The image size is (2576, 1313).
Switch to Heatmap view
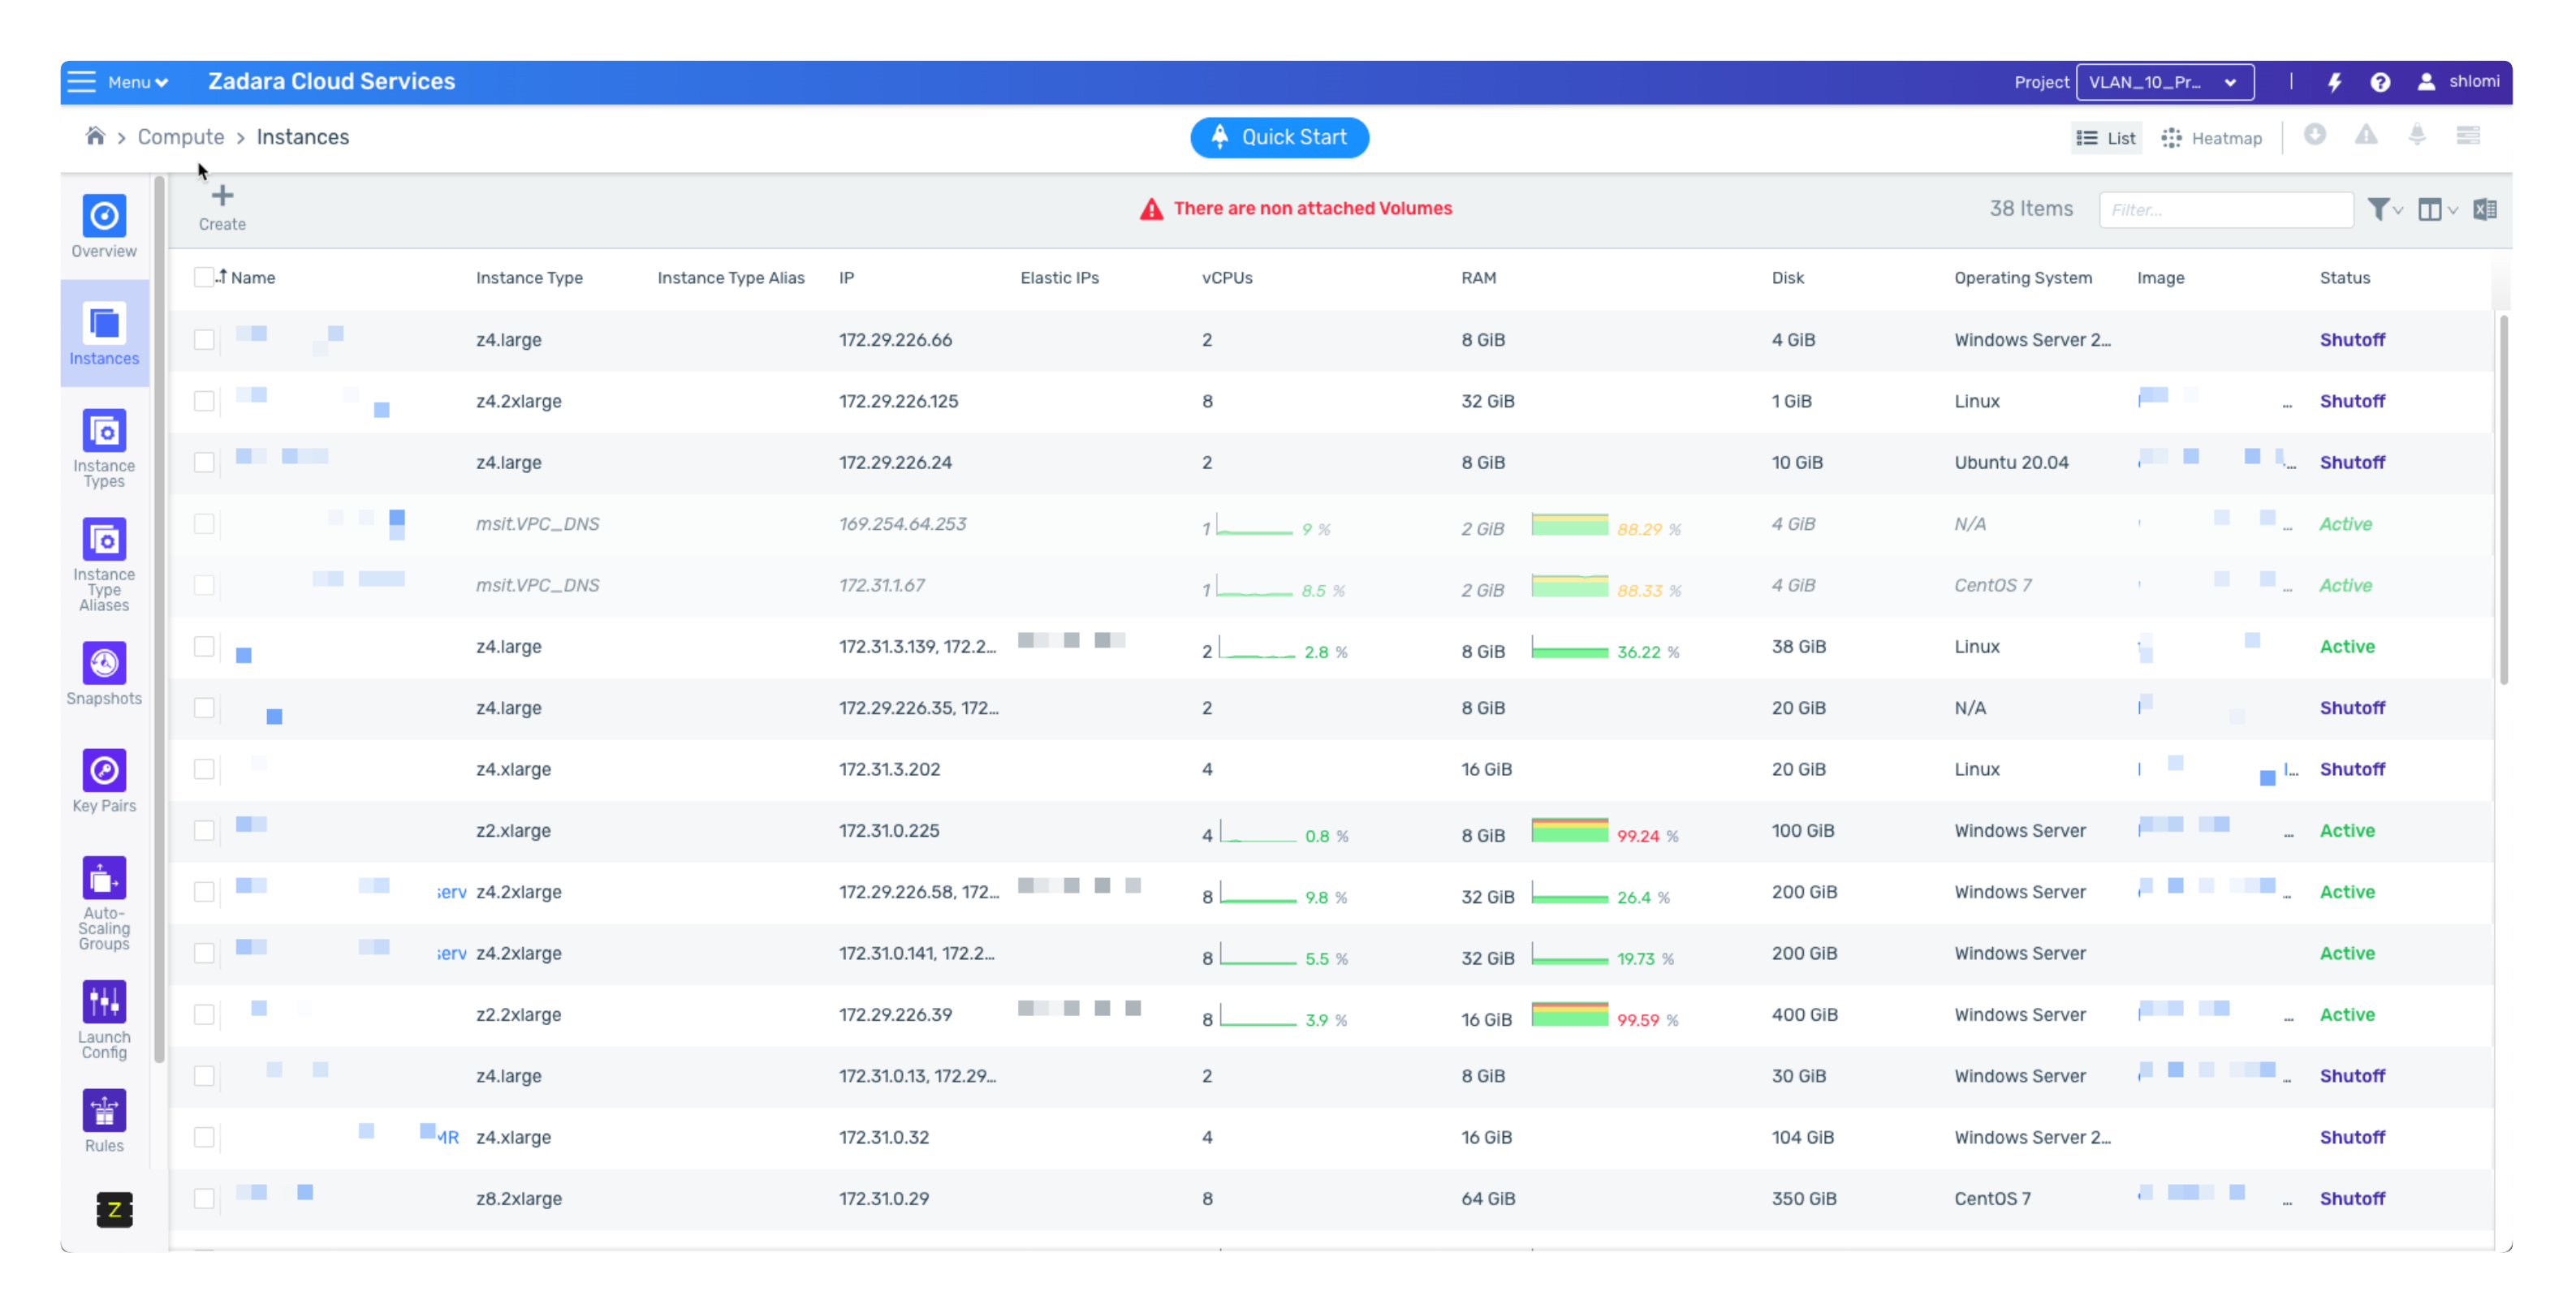[x=2211, y=138]
